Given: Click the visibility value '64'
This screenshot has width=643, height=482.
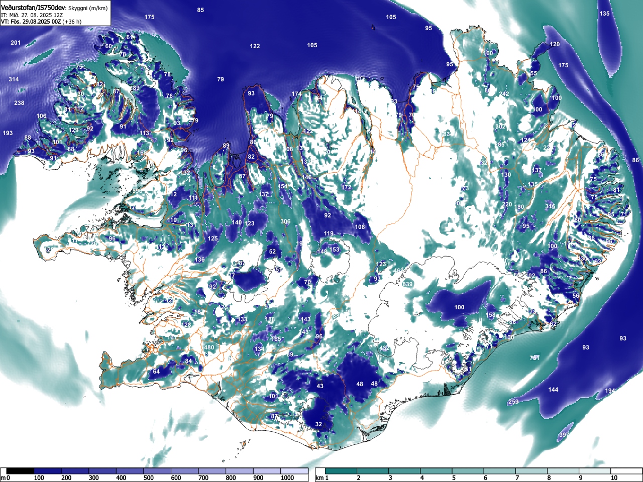Looking at the screenshot, I should tap(156, 372).
